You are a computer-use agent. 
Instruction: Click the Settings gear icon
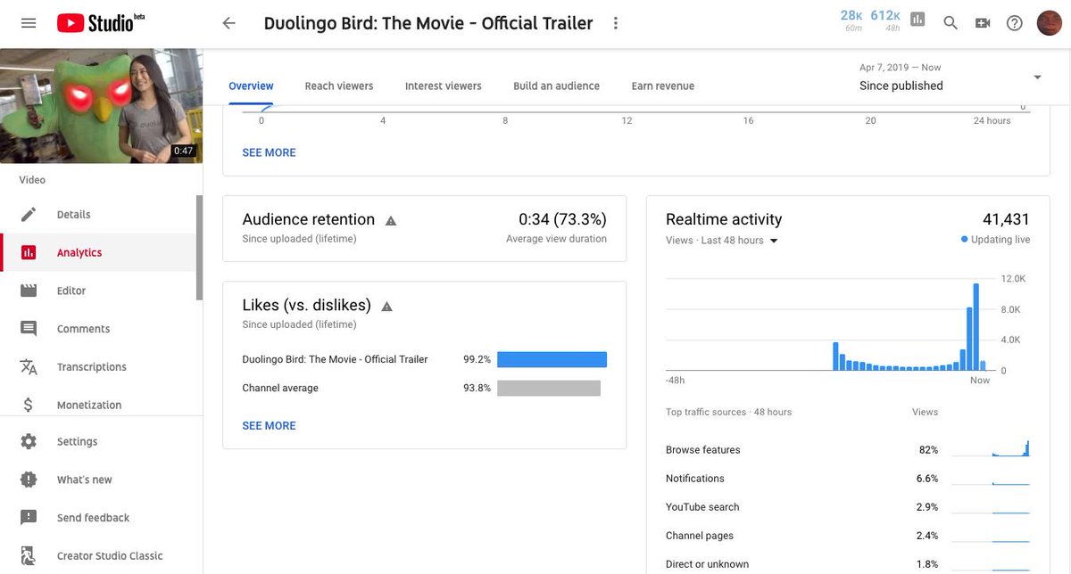pyautogui.click(x=29, y=441)
